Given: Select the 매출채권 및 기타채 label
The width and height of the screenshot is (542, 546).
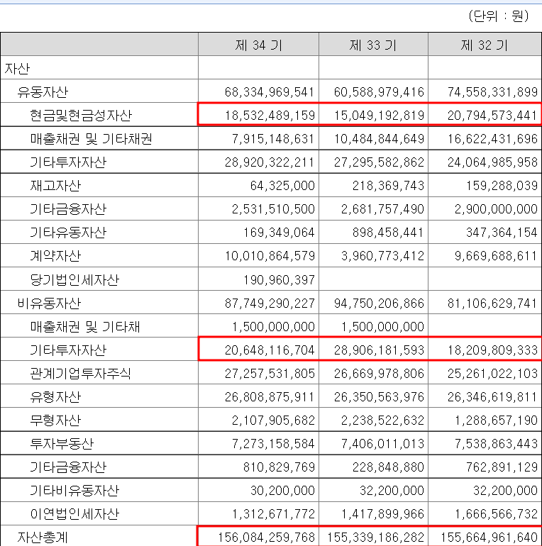Looking at the screenshot, I should click(x=85, y=327).
